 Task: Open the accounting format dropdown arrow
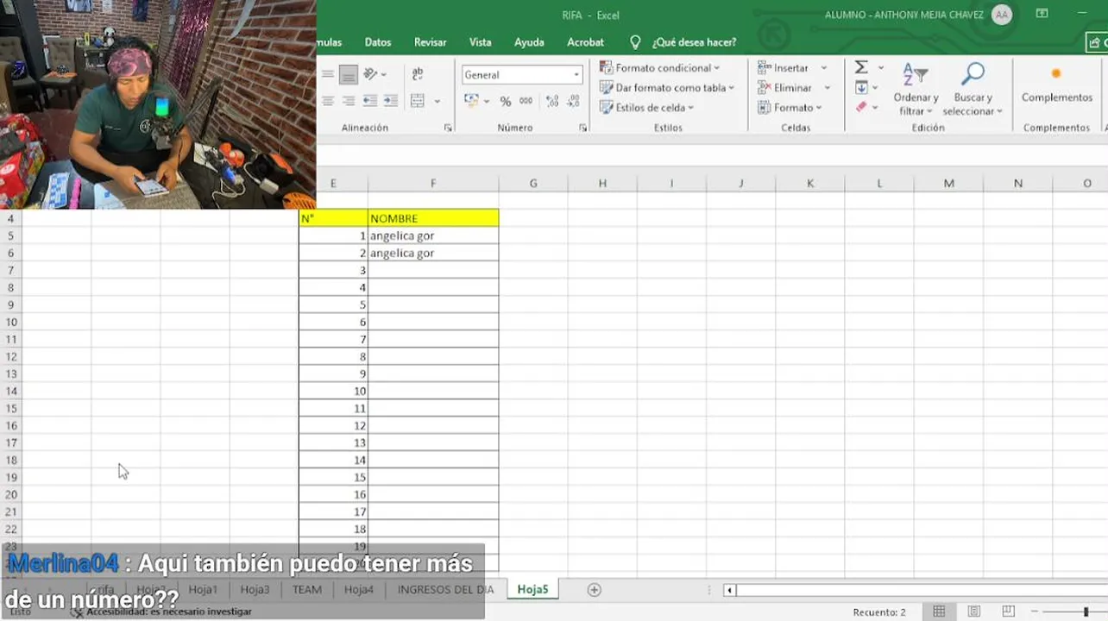coord(487,101)
